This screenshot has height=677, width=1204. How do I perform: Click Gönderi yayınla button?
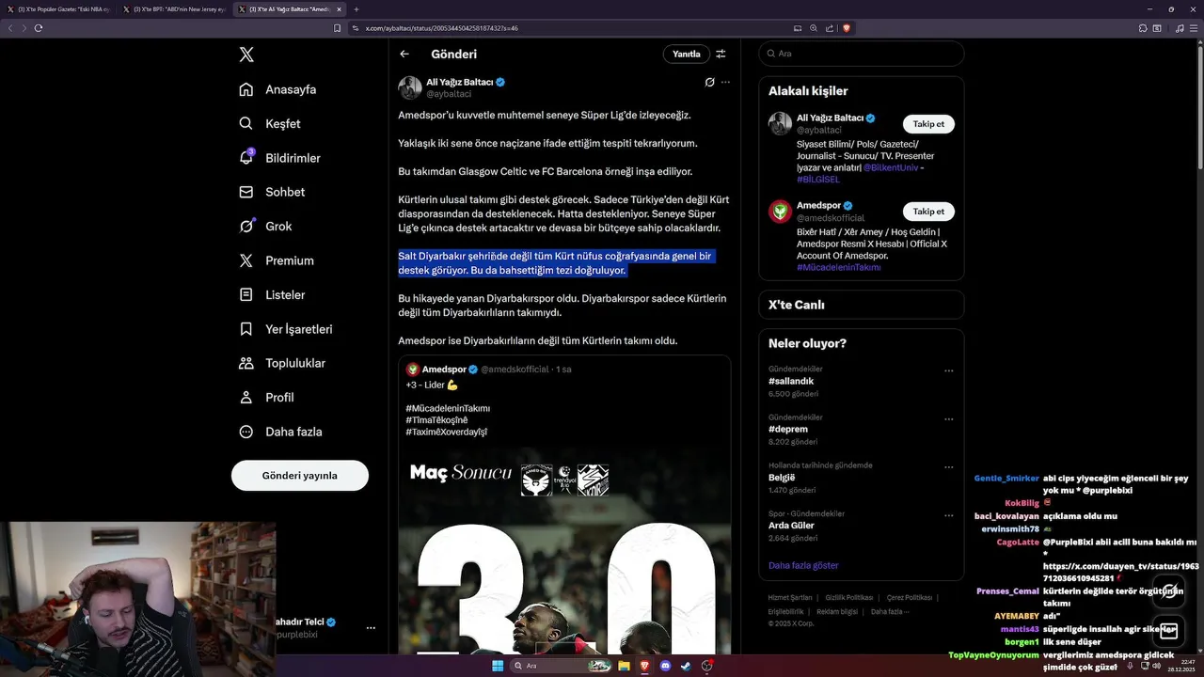point(300,475)
